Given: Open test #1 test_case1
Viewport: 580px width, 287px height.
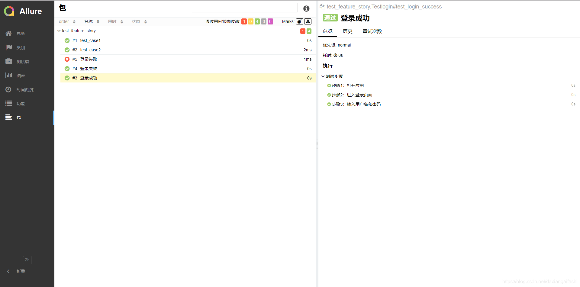Looking at the screenshot, I should click(188, 40).
